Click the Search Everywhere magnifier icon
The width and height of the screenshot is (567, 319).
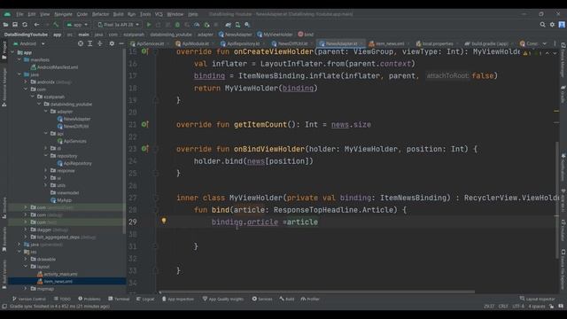542,25
